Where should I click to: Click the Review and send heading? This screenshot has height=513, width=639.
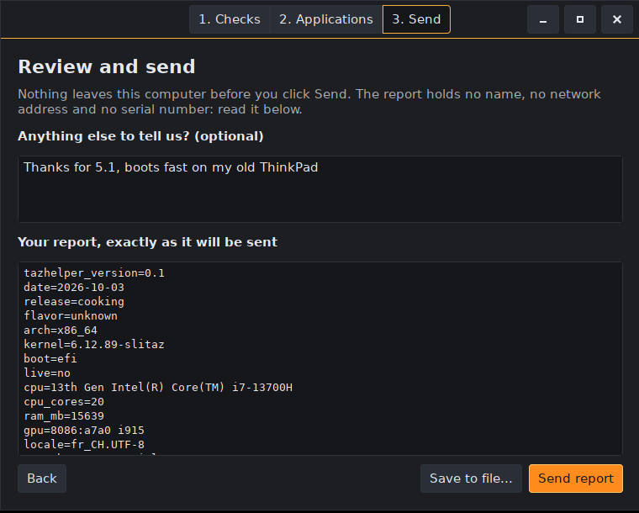107,66
